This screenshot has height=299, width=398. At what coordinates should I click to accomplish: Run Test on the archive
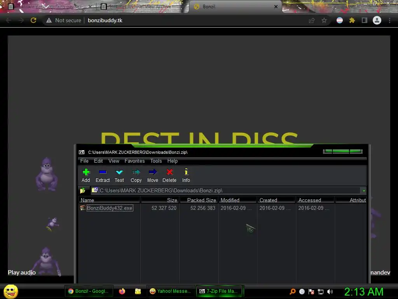point(119,176)
